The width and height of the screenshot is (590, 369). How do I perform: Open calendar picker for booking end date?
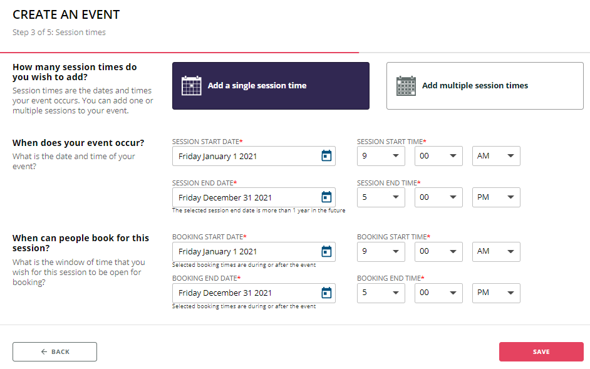pos(326,293)
